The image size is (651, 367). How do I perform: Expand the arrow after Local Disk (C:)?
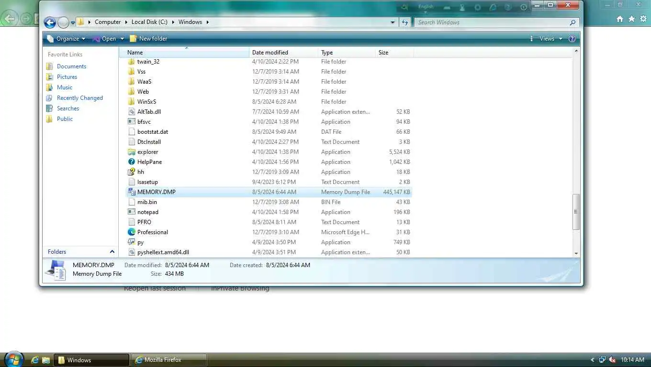[x=173, y=22]
